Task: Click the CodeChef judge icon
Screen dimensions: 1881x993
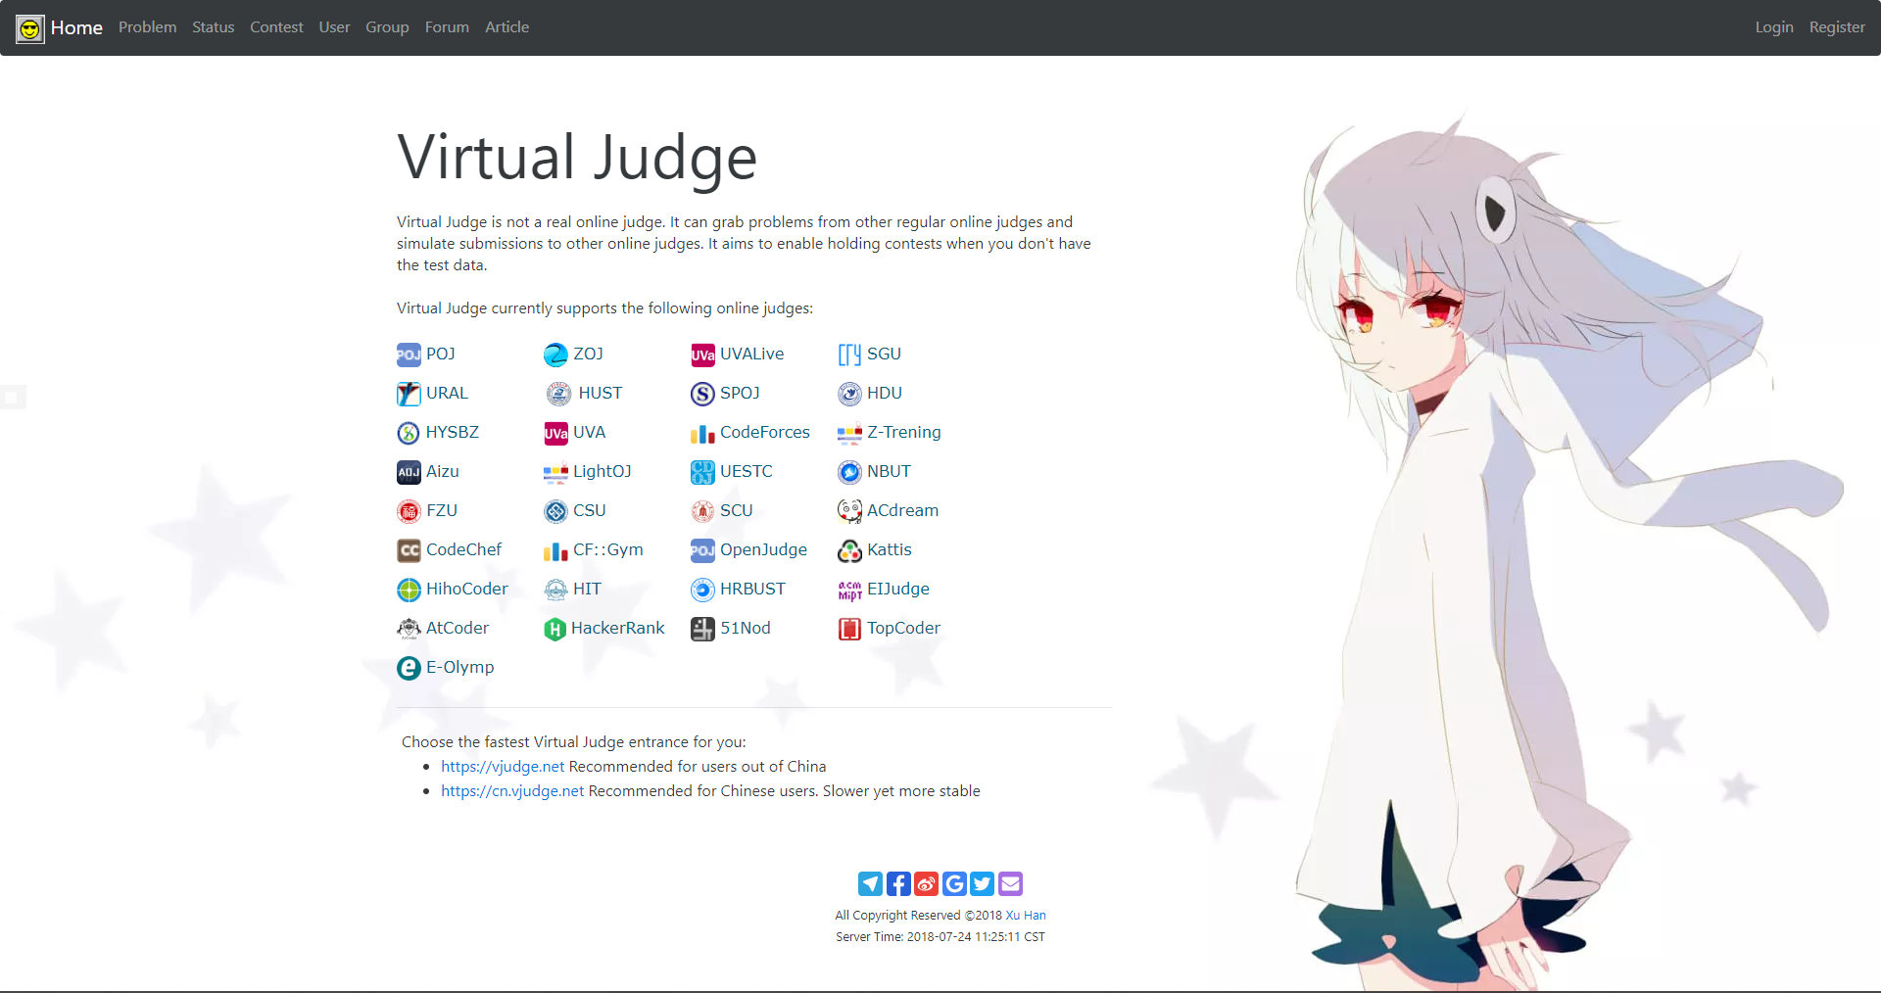Action: [409, 550]
